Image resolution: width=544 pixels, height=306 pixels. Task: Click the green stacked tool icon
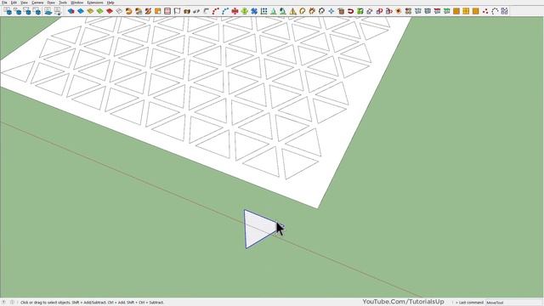tap(245, 11)
